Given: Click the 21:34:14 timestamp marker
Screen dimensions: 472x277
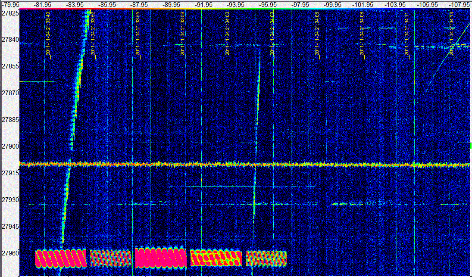Looking at the screenshot, I should (452, 34).
